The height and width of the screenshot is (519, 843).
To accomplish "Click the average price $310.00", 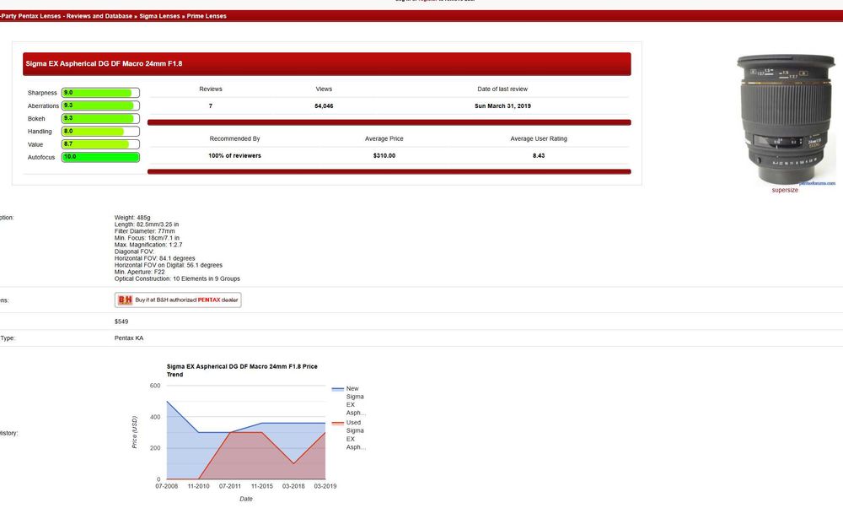I will click(384, 155).
